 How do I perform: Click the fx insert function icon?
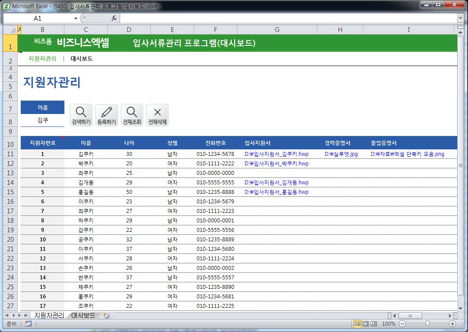pos(114,18)
